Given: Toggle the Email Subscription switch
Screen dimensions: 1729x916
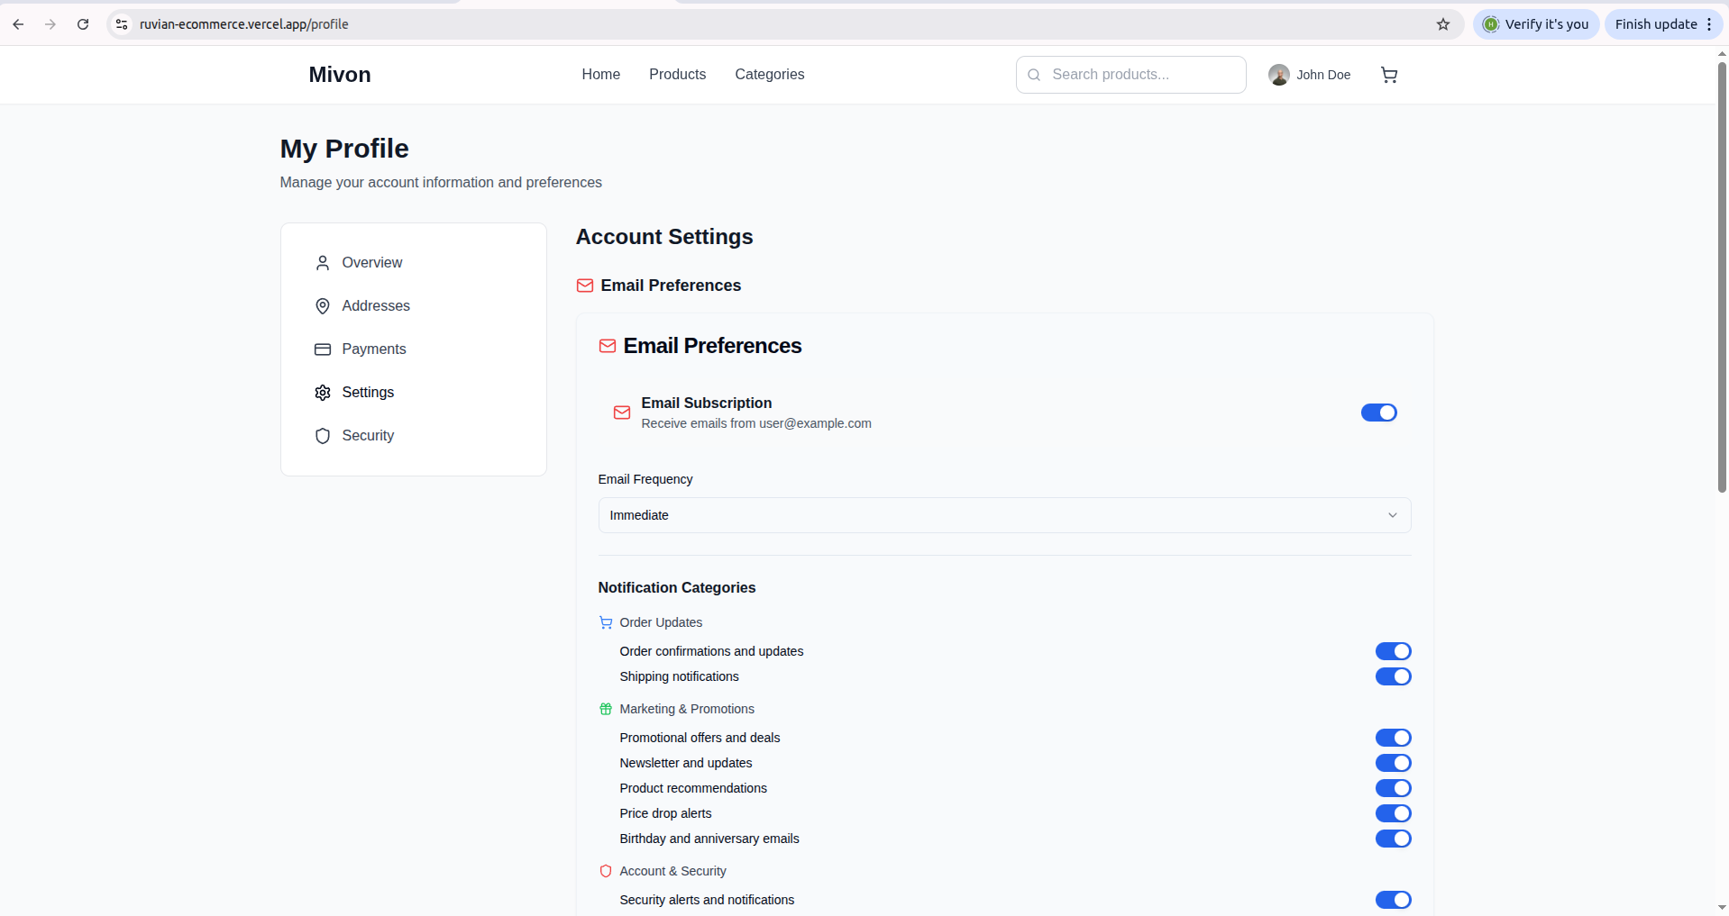Looking at the screenshot, I should tap(1379, 413).
